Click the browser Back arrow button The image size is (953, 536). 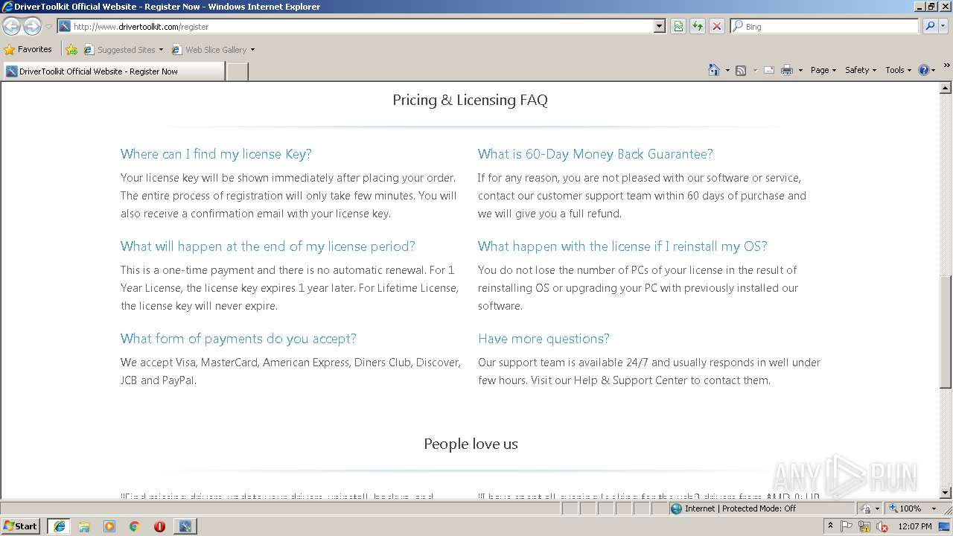[x=12, y=26]
